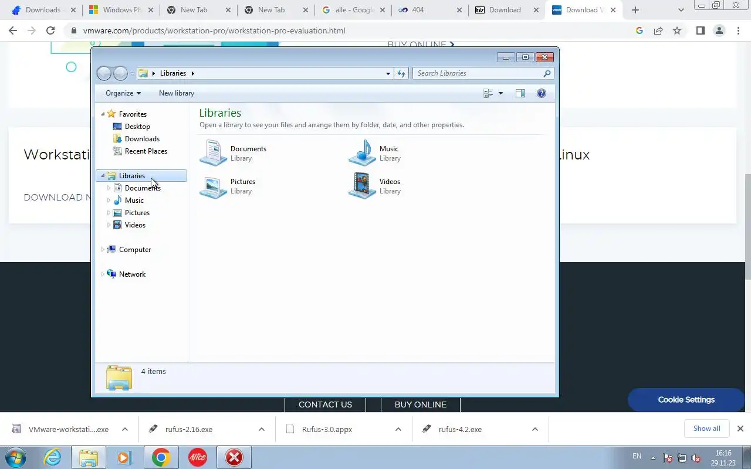
Task: Open the Alice taskbar application
Action: pyautogui.click(x=197, y=457)
